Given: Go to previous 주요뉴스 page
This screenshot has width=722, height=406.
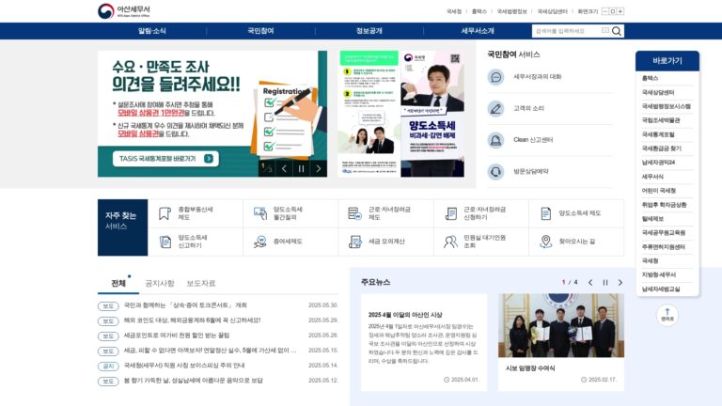Looking at the screenshot, I should [x=590, y=283].
